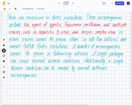
Task: Expand the frame bar thumbnails
Action: 66,3
